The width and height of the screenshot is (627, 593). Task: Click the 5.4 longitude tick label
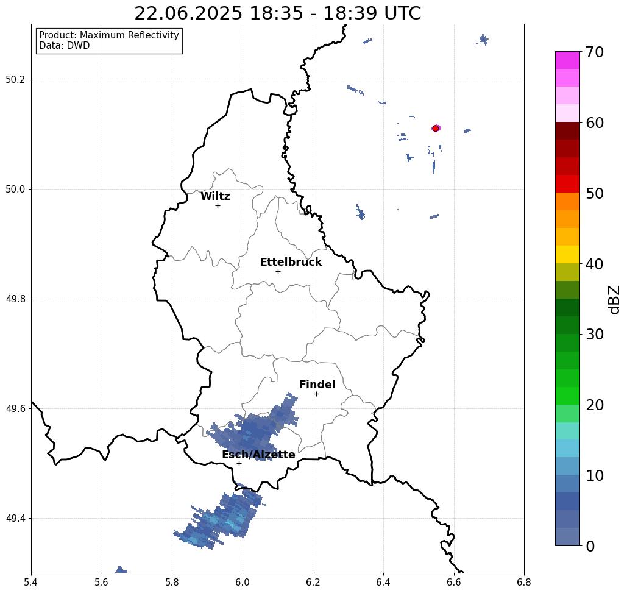(31, 583)
